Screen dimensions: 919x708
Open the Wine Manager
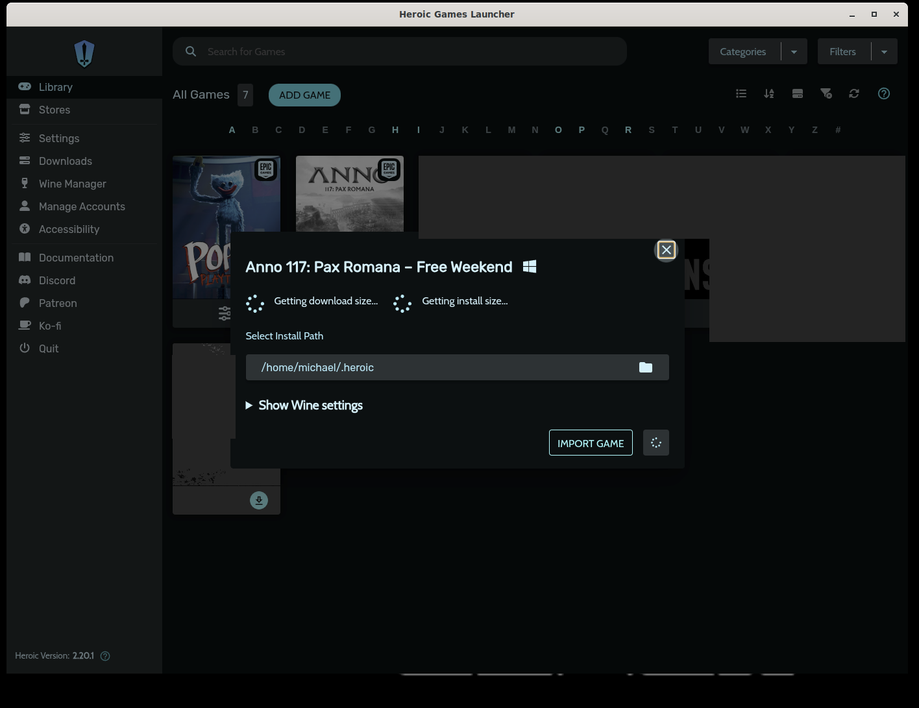tap(72, 184)
